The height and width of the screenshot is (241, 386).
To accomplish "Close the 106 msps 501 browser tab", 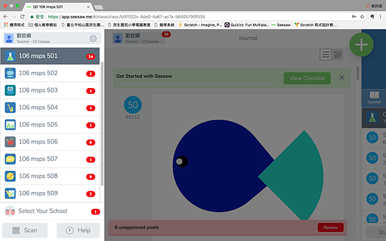I will (88, 7).
